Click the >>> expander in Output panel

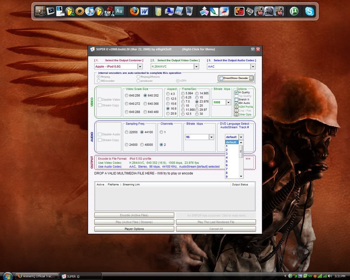(x=248, y=159)
